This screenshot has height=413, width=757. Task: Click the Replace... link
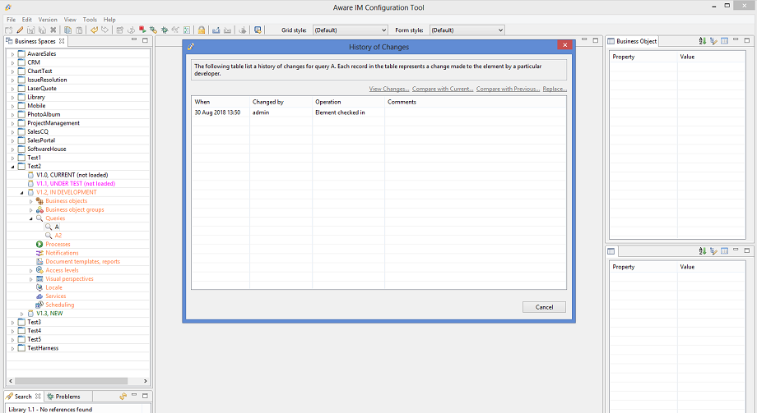[555, 89]
